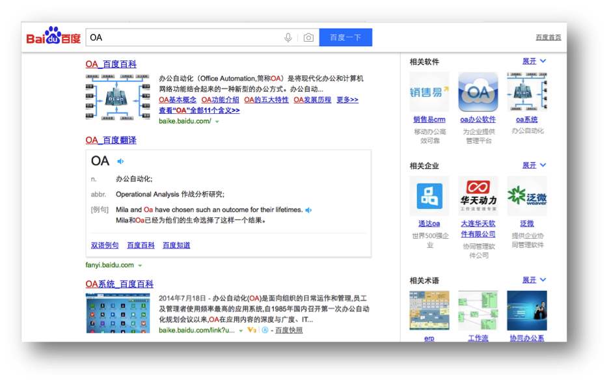Open 销售易crm software link
This screenshot has height=384, width=609.
tap(429, 120)
